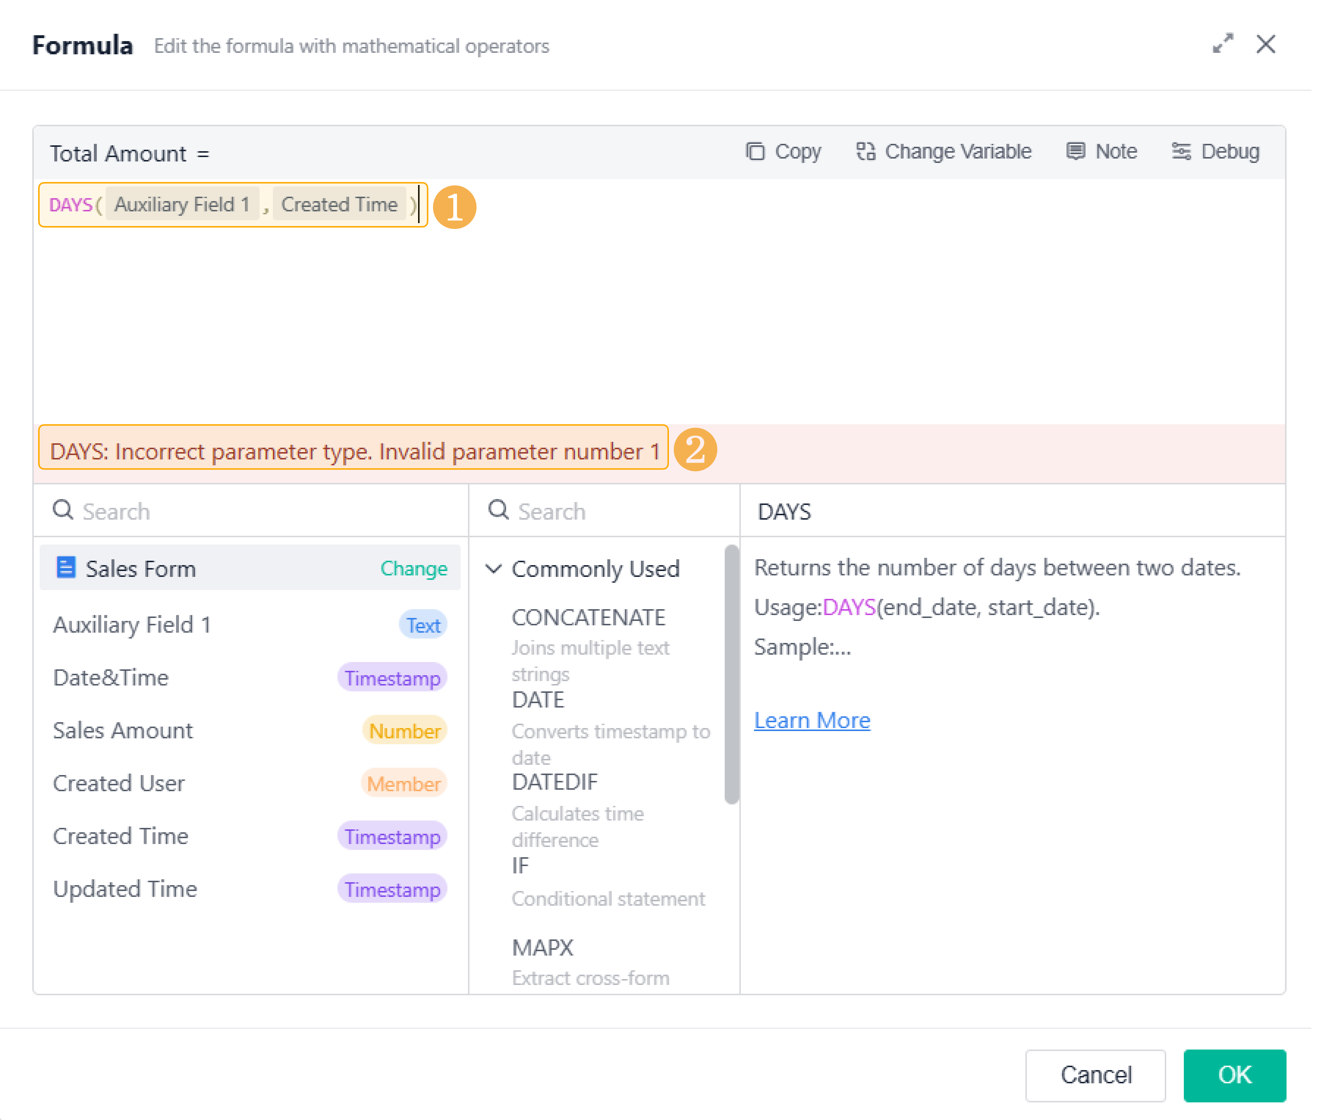Image resolution: width=1332 pixels, height=1120 pixels.
Task: Choose the DATEDIF function
Action: [555, 782]
